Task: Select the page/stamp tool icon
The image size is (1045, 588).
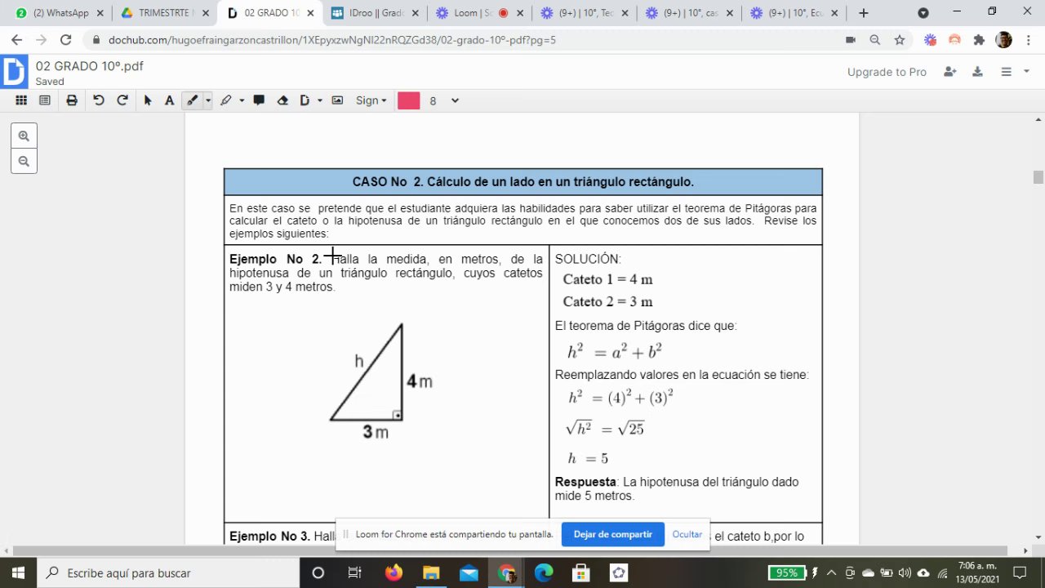Action: 305,100
